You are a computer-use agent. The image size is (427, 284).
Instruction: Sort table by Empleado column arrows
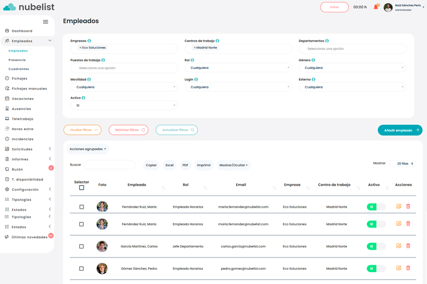[x=163, y=188]
